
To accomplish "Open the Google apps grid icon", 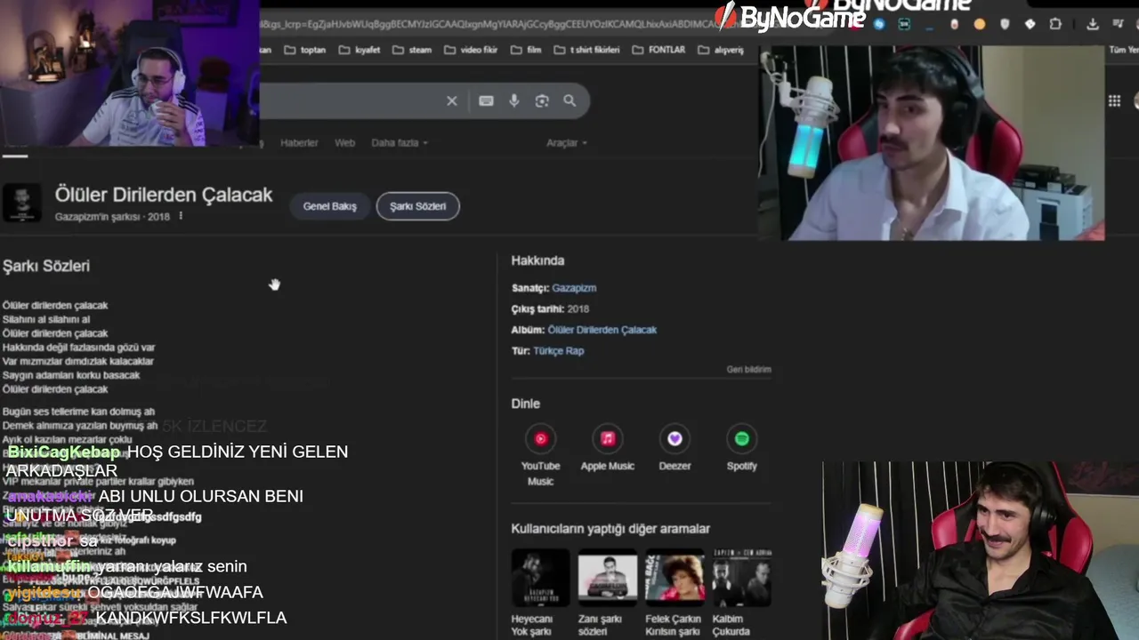I will pos(1114,101).
